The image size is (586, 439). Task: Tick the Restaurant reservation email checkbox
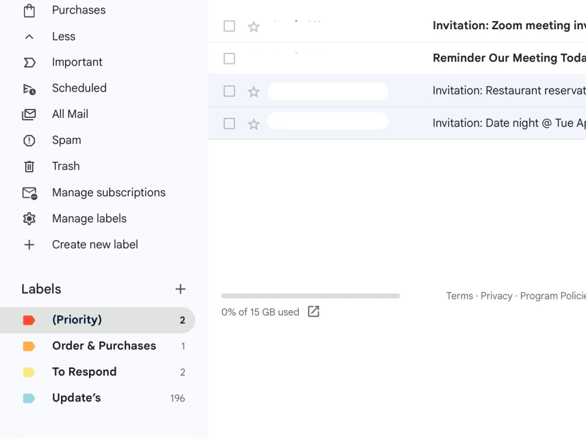click(229, 91)
